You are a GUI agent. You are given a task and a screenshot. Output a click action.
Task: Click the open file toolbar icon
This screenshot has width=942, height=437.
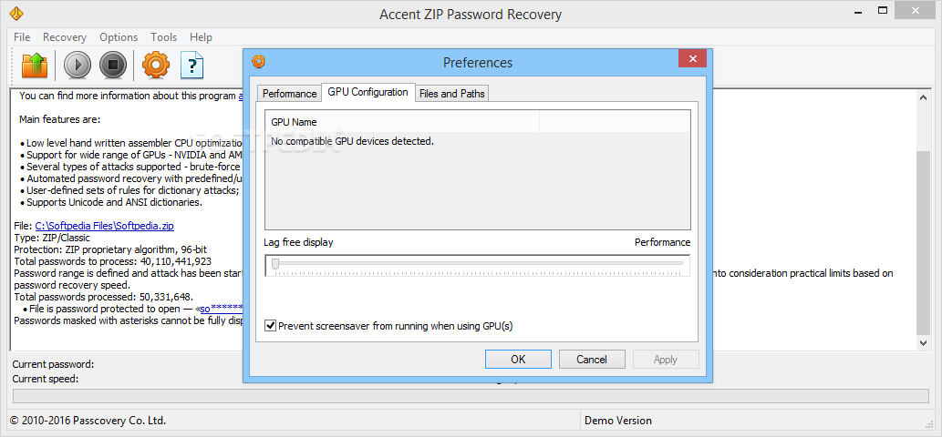click(35, 65)
